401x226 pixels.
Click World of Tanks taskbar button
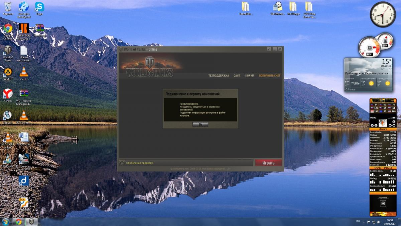(x=32, y=222)
